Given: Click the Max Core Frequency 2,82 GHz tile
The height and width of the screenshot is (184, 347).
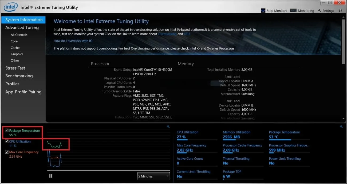Looking at the screenshot, I should [197, 148].
